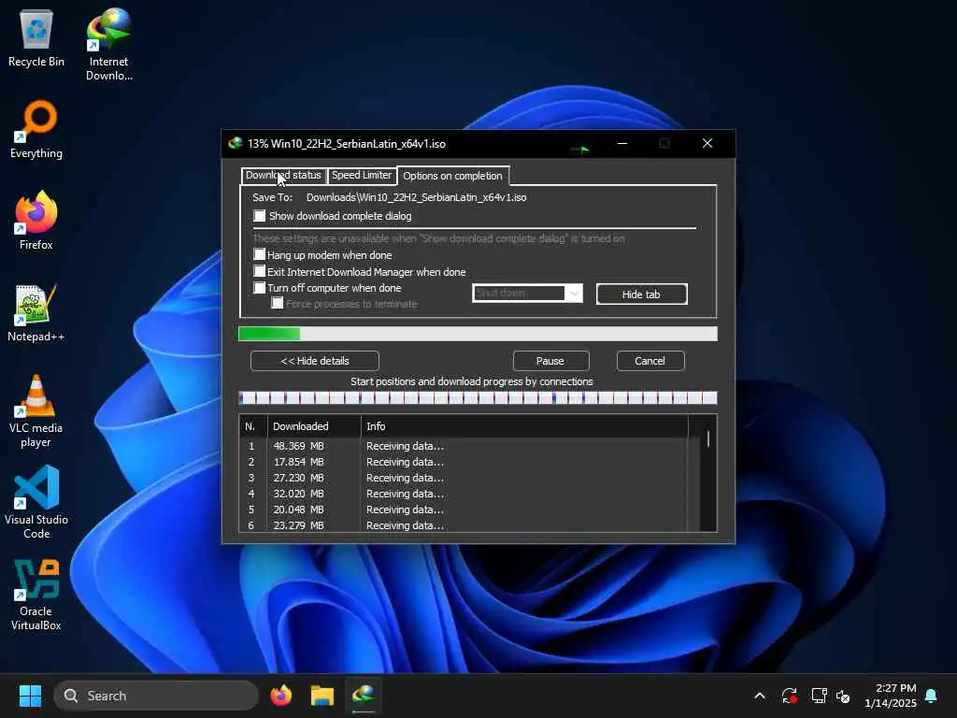Enable Show download complete dialog checkbox

click(260, 216)
